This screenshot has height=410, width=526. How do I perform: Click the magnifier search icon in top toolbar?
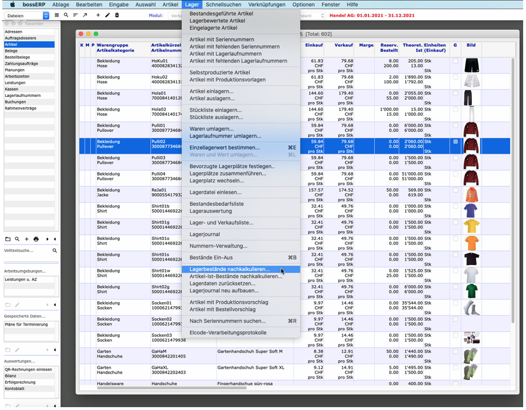(x=66, y=15)
